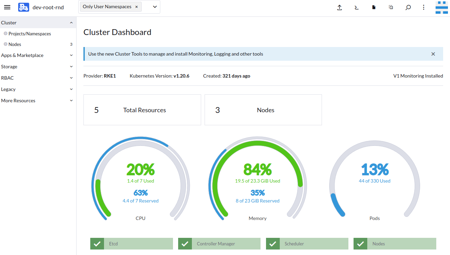Click the Projects/Namespaces bullet icon

(x=5, y=34)
